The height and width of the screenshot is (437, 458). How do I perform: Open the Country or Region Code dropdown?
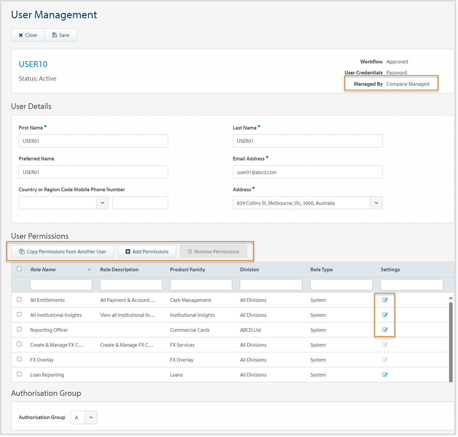102,203
